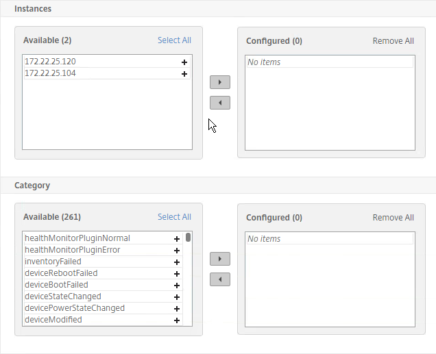436x354 pixels.
Task: Click plus icon next to healthMonitorPluginNormal
Action: [177, 239]
